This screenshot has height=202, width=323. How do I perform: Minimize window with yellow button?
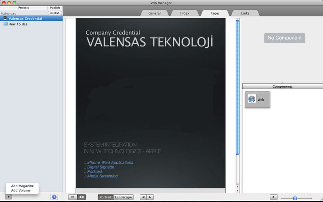(9, 3)
